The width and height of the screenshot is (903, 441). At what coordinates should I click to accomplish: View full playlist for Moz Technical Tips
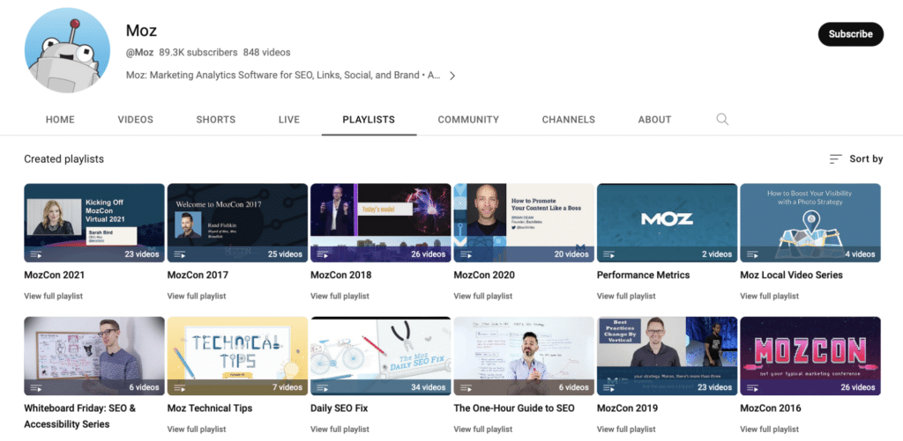click(197, 430)
